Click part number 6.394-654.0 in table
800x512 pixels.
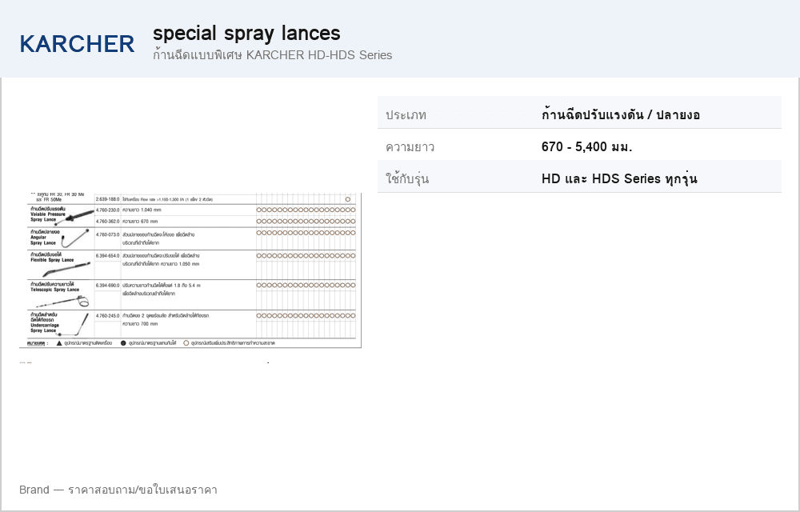click(x=108, y=256)
